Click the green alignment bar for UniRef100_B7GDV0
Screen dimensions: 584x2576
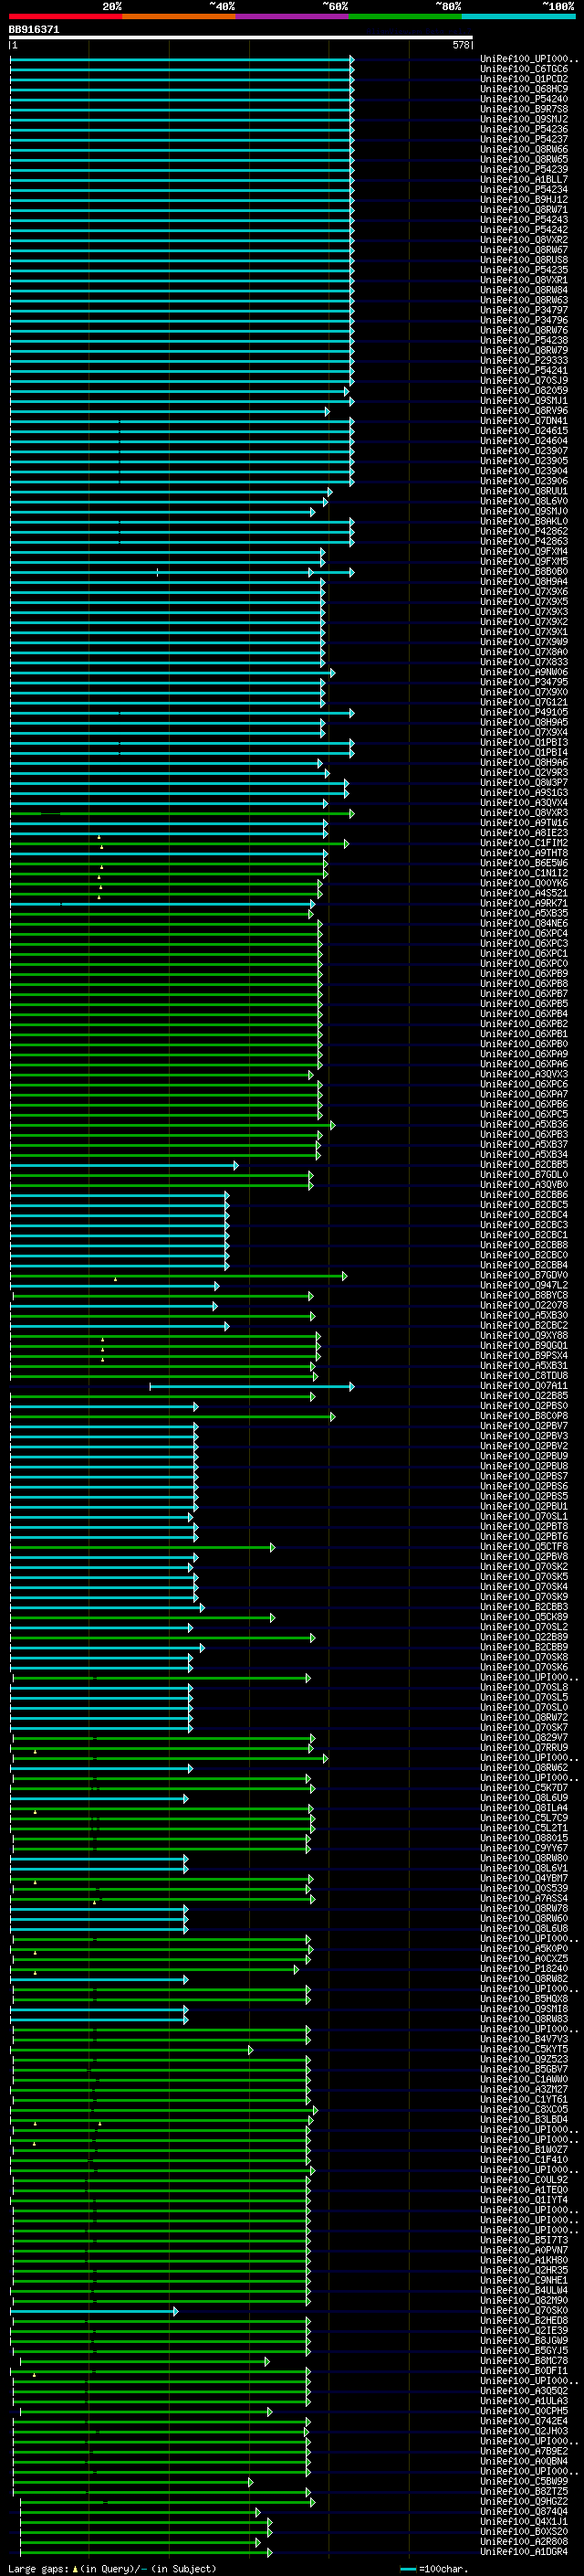(179, 1275)
